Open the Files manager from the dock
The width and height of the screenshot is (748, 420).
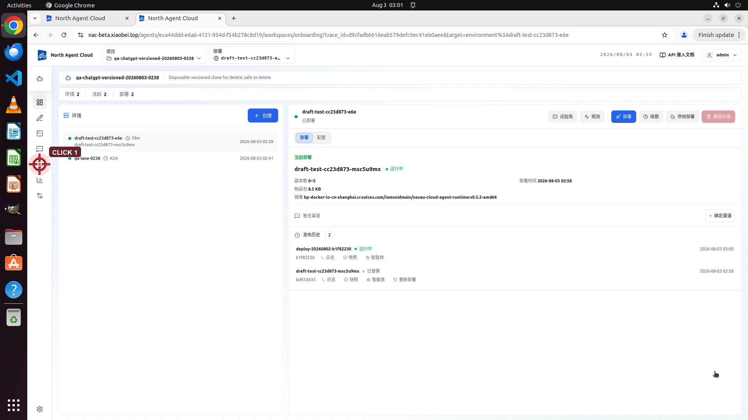(x=14, y=237)
